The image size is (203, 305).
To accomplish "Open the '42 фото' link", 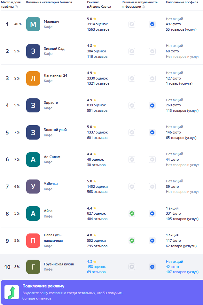I will pyautogui.click(x=172, y=267).
